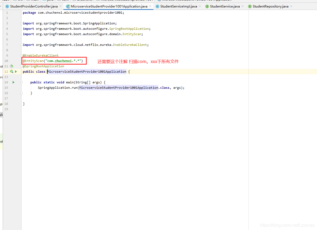The width and height of the screenshot is (317, 230).
Task: Toggle fold marker beside @SpringBootApplication
Action: (21, 66)
